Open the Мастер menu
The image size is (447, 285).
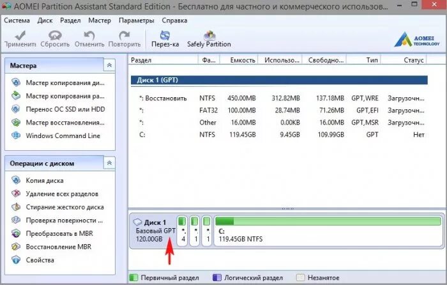coord(100,20)
